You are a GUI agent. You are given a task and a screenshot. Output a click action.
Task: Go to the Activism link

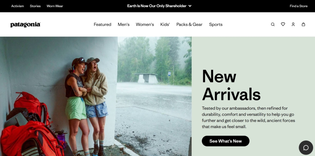tap(18, 6)
